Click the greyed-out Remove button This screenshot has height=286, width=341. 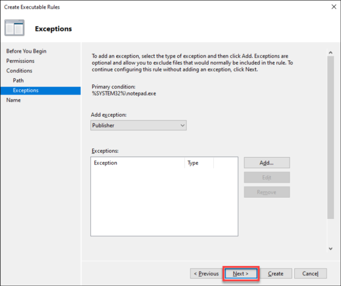click(x=266, y=192)
